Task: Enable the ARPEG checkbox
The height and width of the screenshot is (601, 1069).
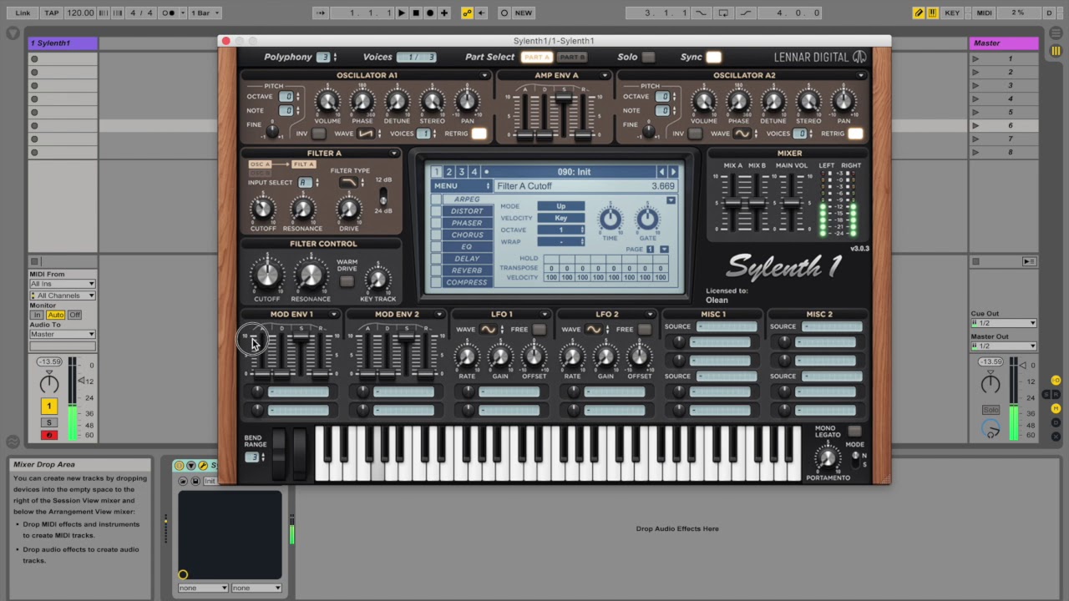Action: coord(436,199)
